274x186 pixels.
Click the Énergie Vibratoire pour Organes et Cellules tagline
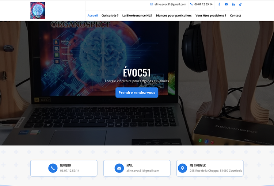(x=137, y=81)
